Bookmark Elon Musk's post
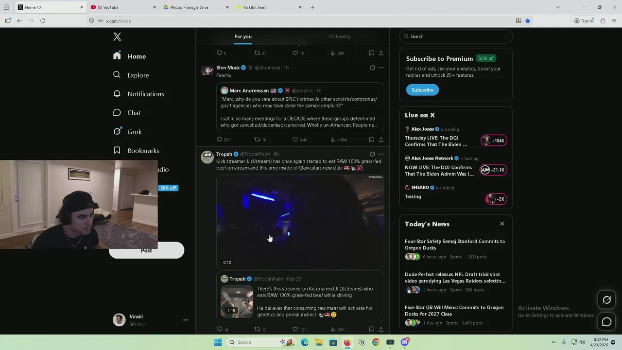Image resolution: width=622 pixels, height=350 pixels. [x=371, y=140]
